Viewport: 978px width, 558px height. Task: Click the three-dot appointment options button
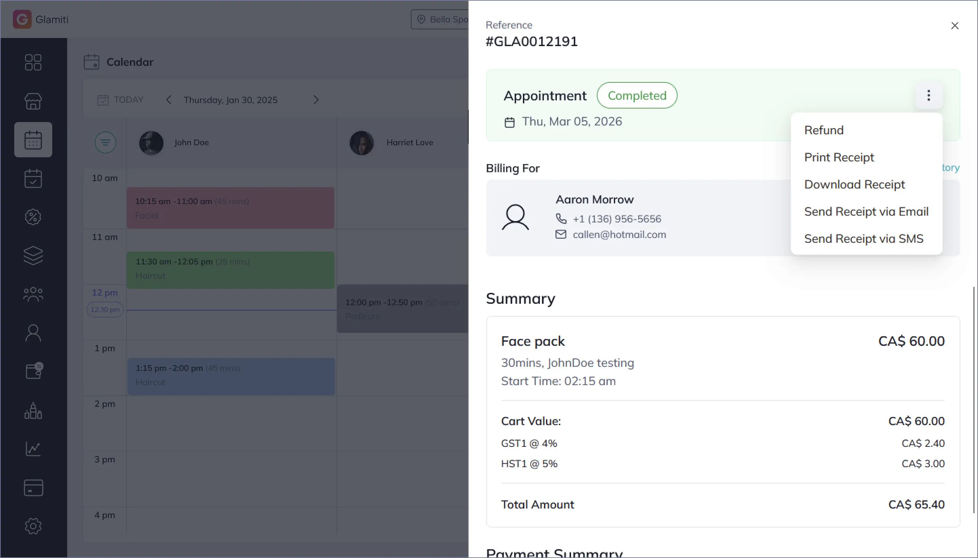coord(928,95)
